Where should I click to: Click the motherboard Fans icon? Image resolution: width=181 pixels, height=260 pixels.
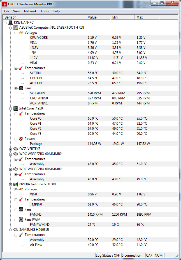coord(21,88)
